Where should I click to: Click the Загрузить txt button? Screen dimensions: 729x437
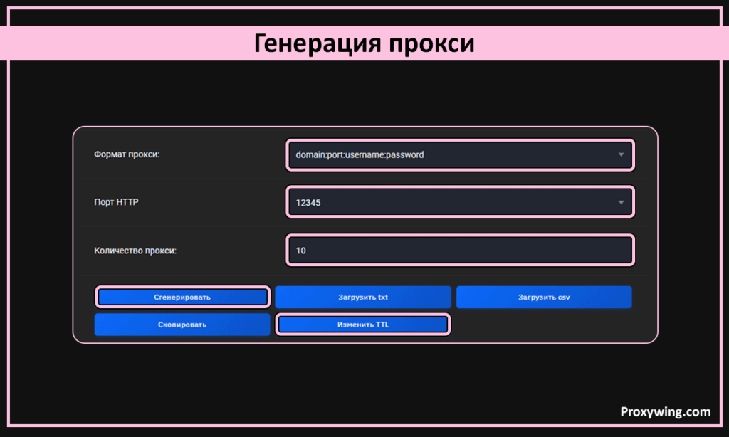pyautogui.click(x=363, y=297)
